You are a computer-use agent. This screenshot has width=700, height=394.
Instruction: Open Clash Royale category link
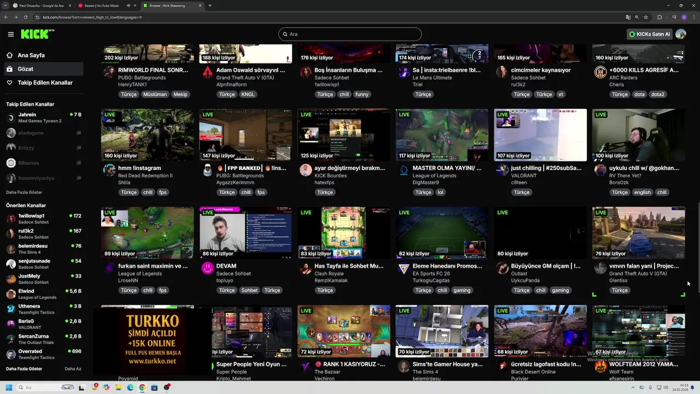[329, 274]
